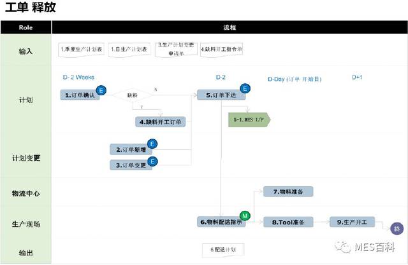Click the E badge on 订单变更 box

point(152,161)
